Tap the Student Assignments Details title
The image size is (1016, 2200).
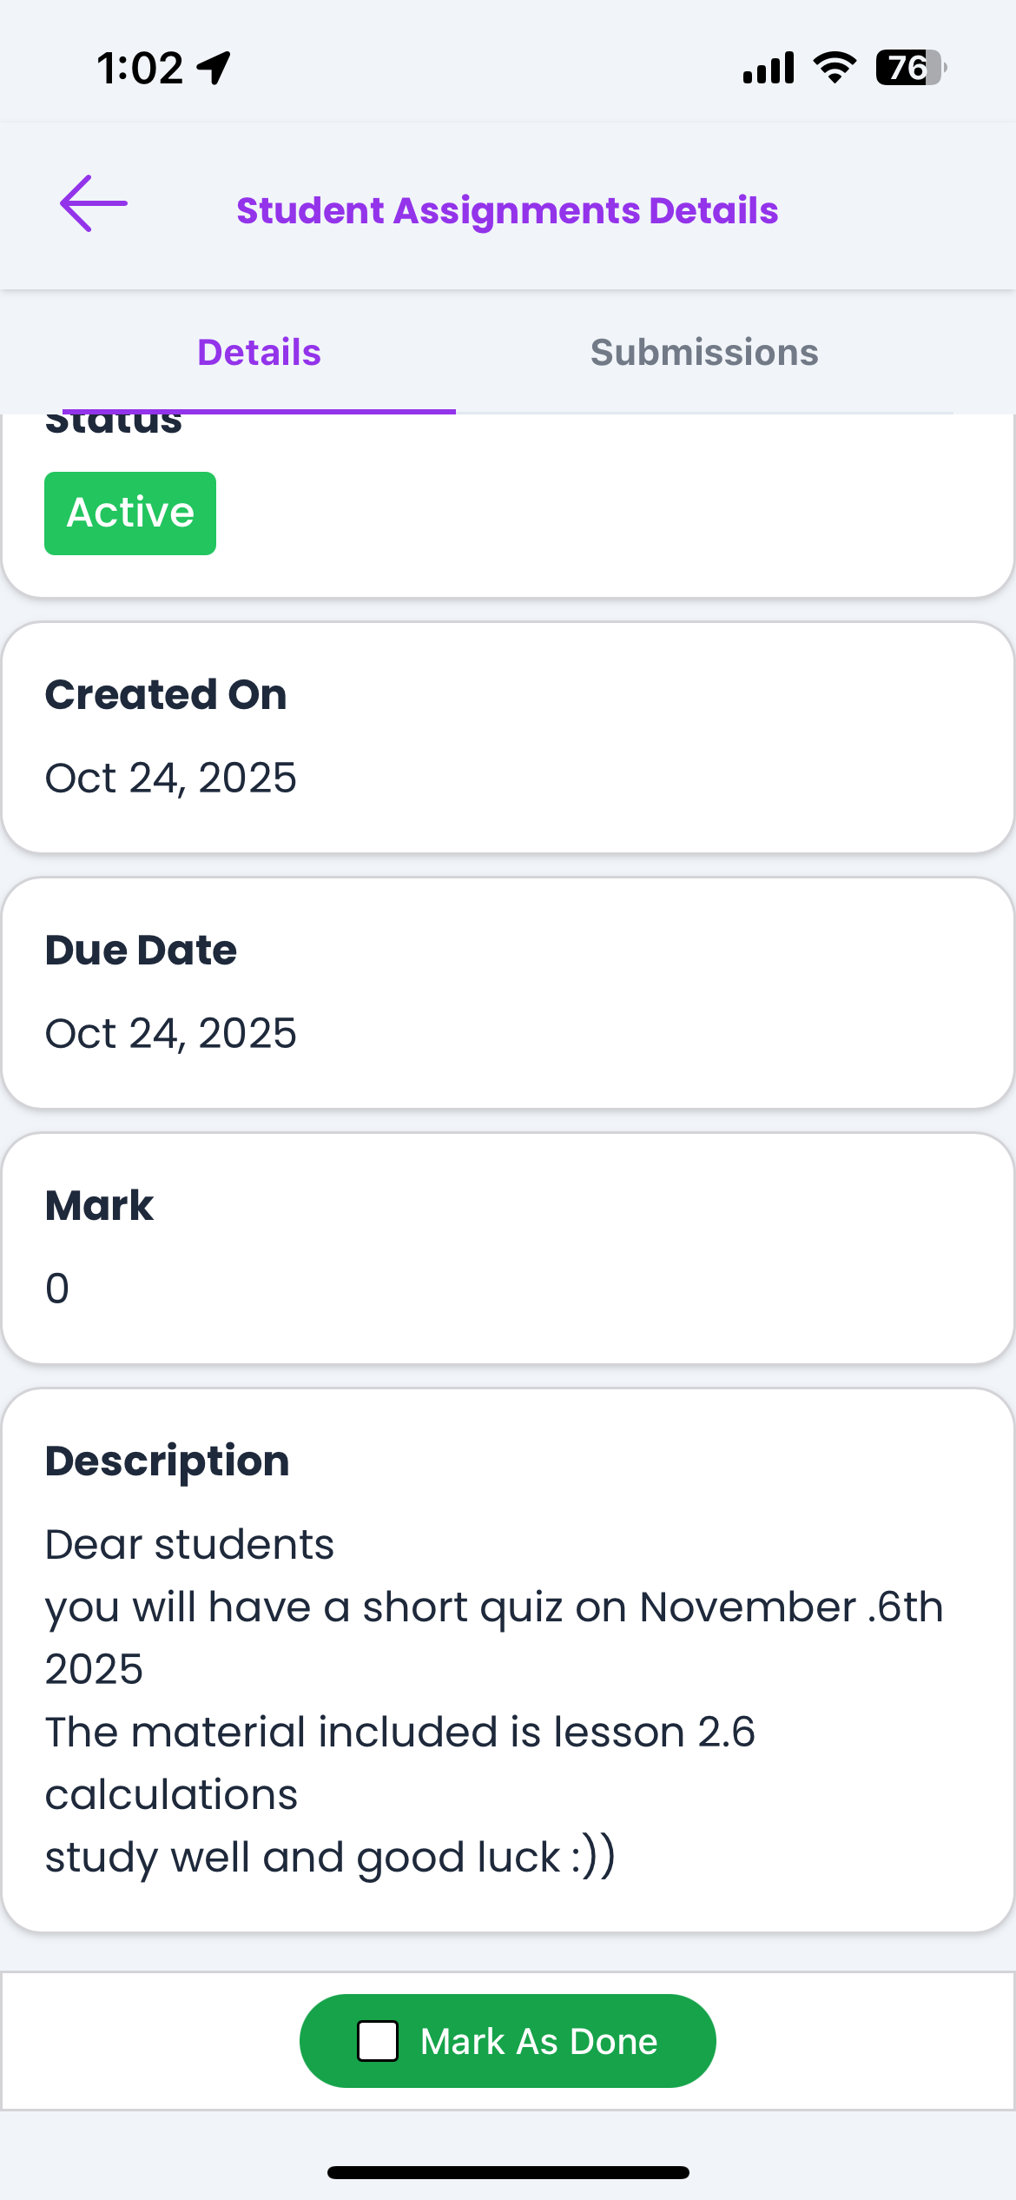coord(507,211)
